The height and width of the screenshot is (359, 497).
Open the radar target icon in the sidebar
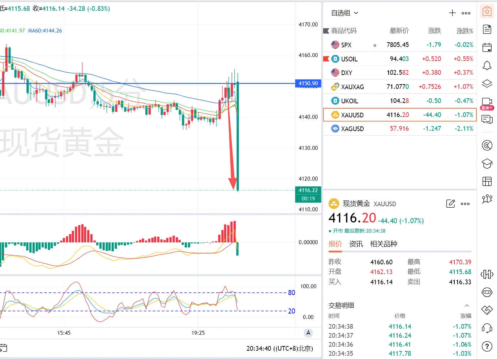pyautogui.click(x=487, y=145)
